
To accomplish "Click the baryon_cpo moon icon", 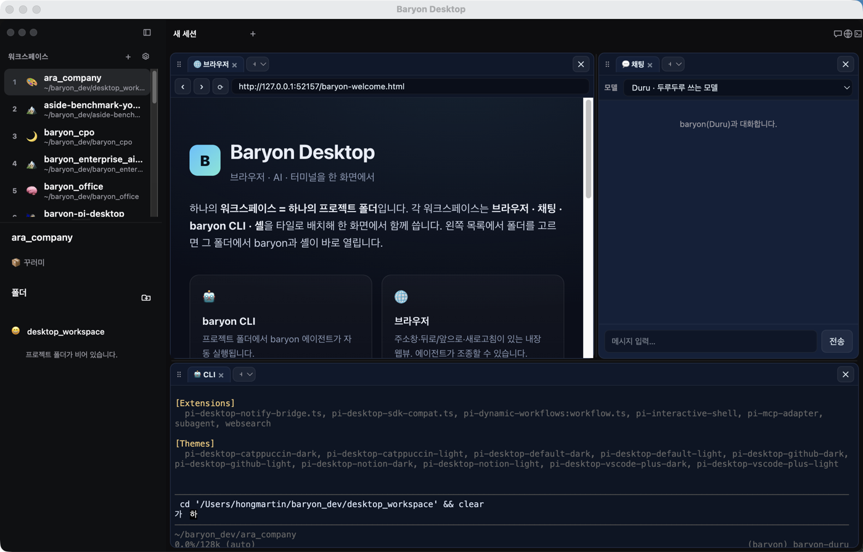I will pos(31,137).
